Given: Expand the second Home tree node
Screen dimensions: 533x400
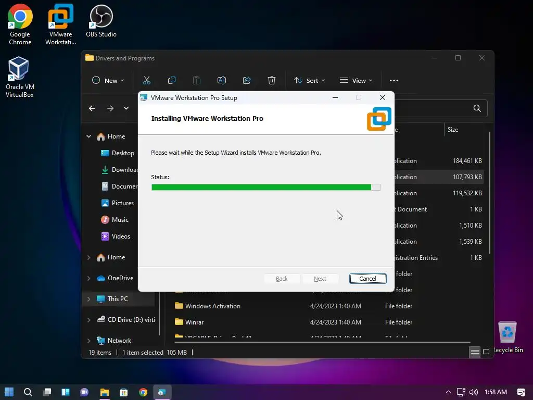Looking at the screenshot, I should point(88,257).
